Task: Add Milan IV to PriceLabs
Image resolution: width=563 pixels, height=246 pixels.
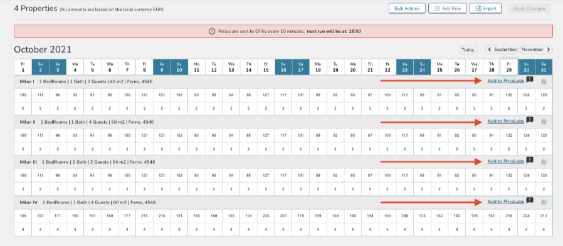Action: point(505,202)
